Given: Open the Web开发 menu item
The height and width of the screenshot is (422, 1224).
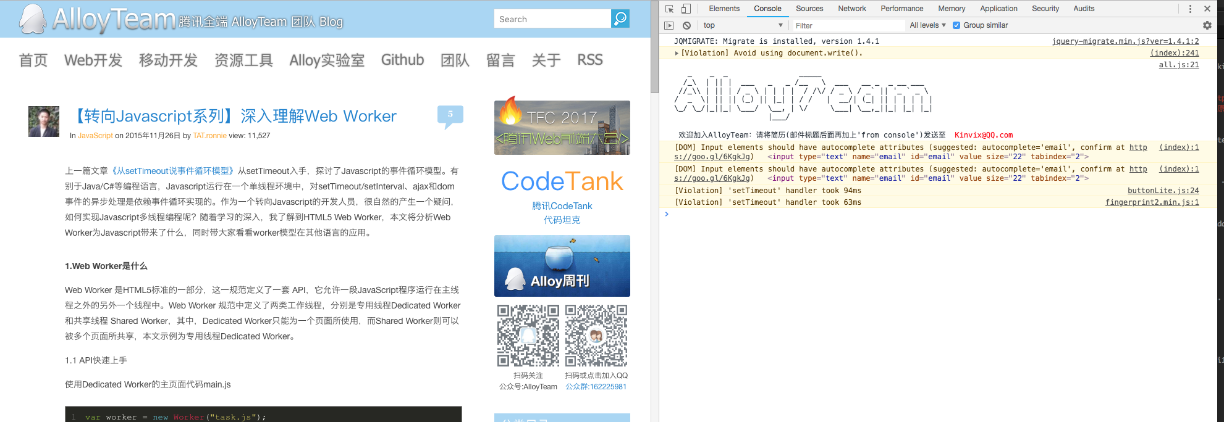Looking at the screenshot, I should (x=93, y=60).
